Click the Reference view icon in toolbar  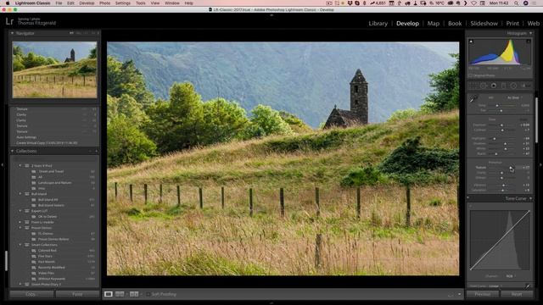120,294
